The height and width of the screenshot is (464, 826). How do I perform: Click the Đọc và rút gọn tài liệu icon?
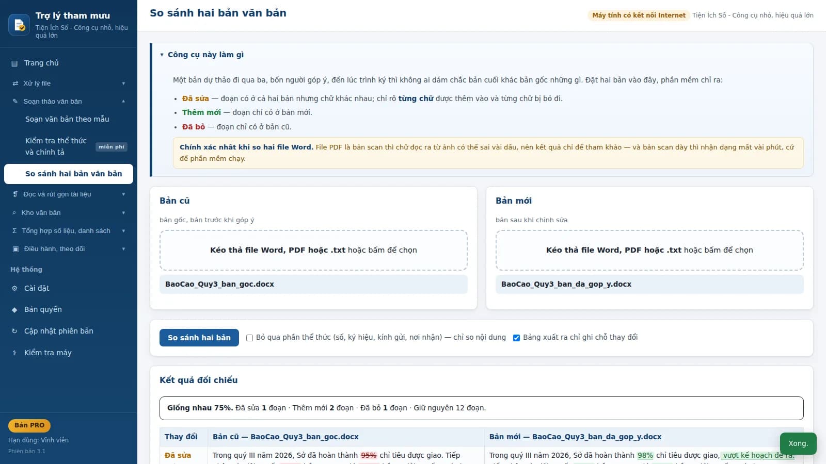click(x=15, y=194)
